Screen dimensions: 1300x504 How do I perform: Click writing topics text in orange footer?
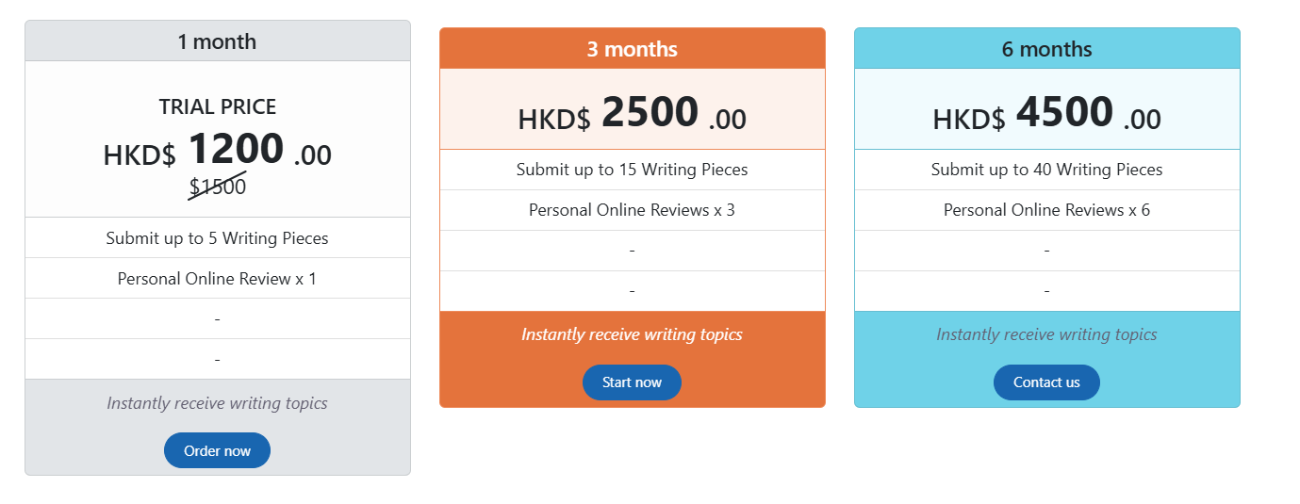pyautogui.click(x=632, y=334)
